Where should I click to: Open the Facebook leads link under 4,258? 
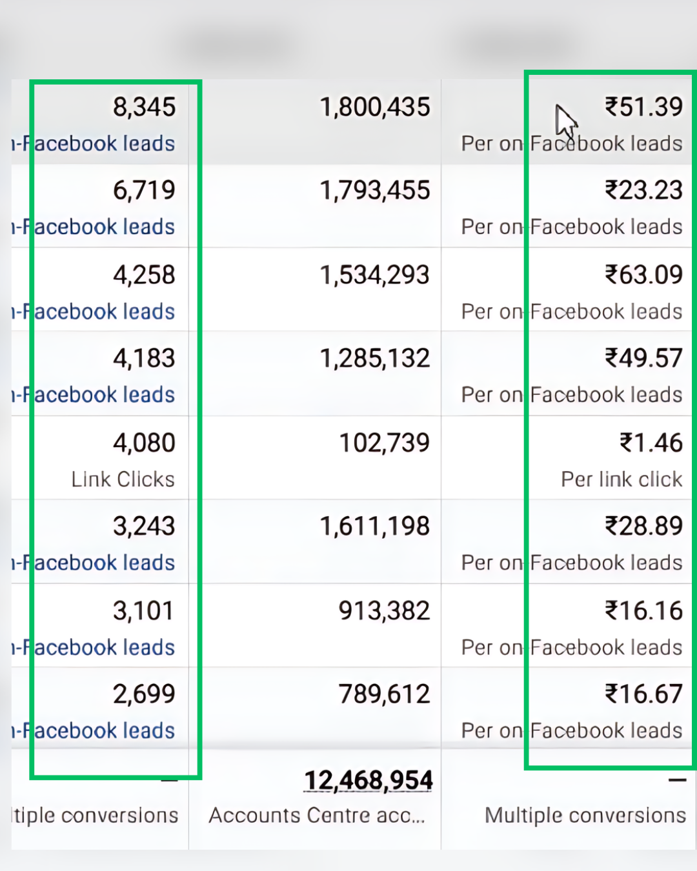tap(94, 312)
